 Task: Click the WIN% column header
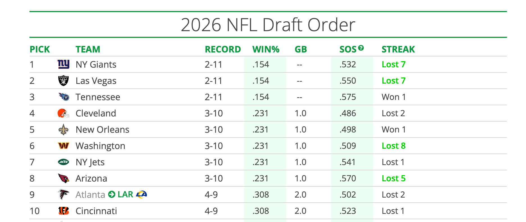(x=266, y=49)
